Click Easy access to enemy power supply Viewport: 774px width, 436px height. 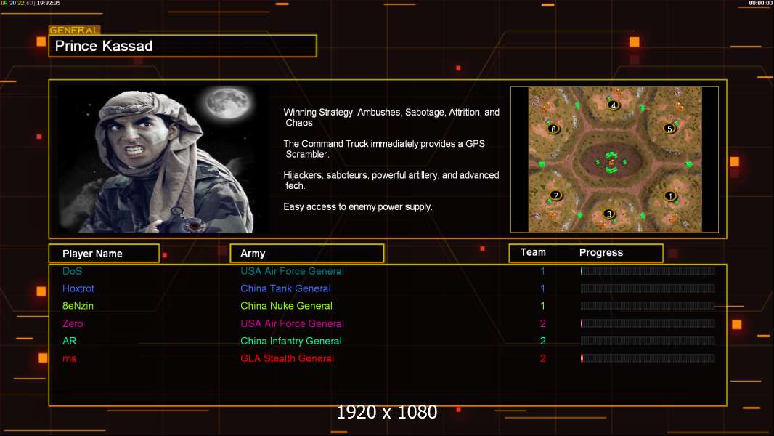click(358, 207)
